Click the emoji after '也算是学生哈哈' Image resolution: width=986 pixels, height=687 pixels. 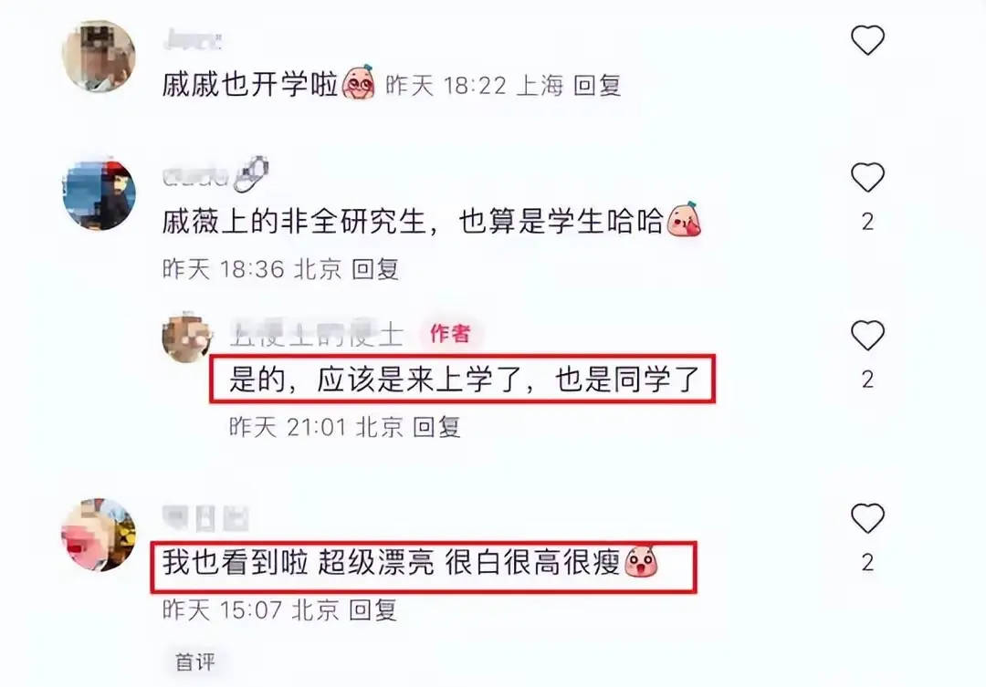(x=684, y=220)
